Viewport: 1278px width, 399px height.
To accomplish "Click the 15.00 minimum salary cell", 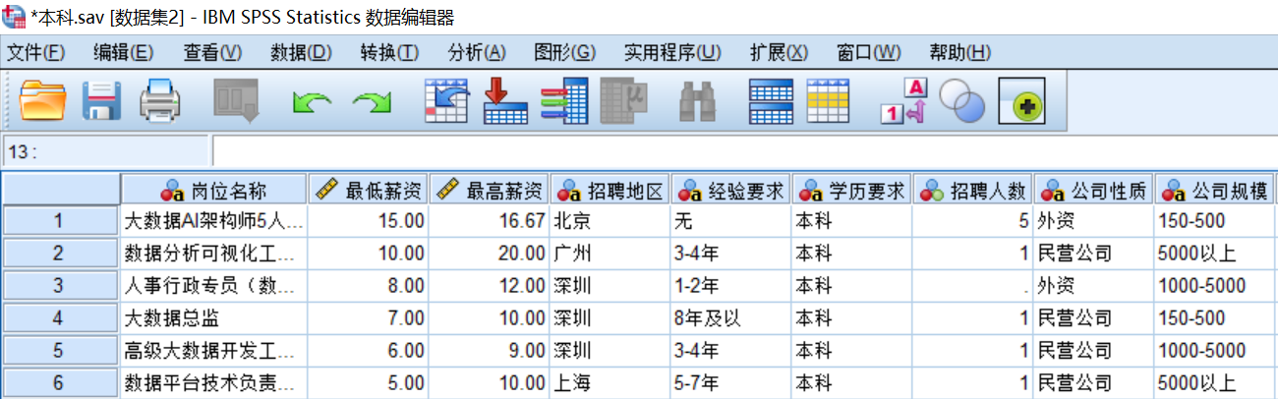I will (368, 221).
